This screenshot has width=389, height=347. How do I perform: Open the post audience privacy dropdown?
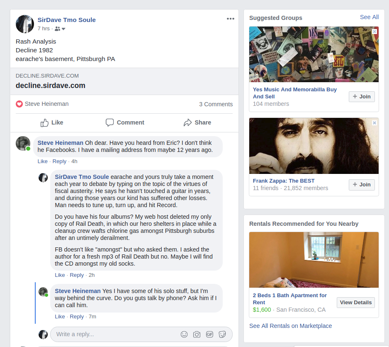[x=60, y=29]
